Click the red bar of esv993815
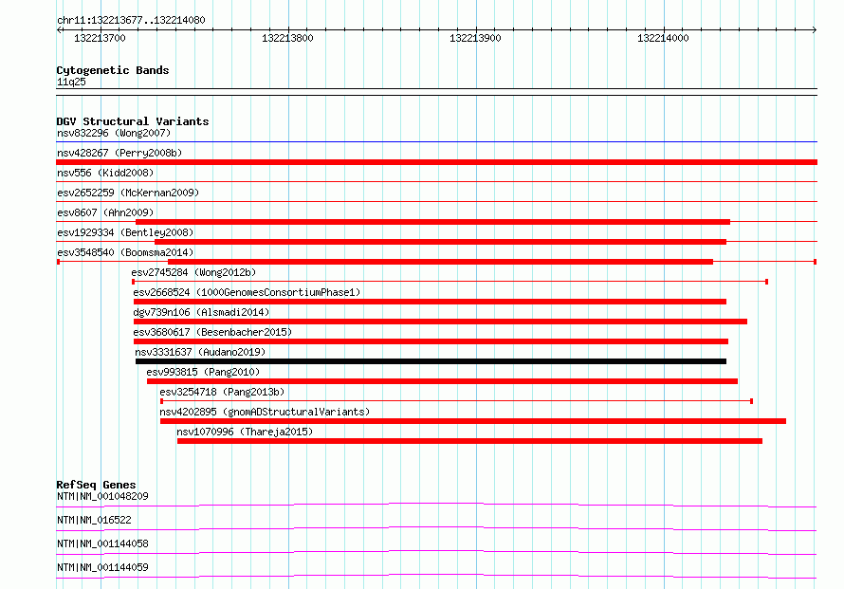The width and height of the screenshot is (844, 589). 443,381
